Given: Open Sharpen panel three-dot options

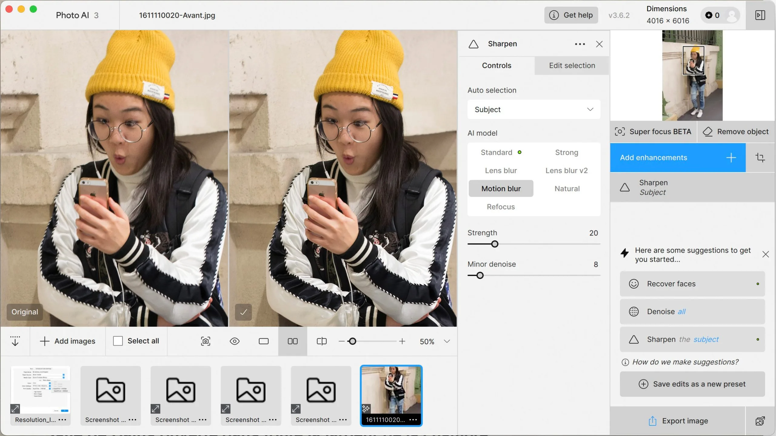Looking at the screenshot, I should 580,44.
